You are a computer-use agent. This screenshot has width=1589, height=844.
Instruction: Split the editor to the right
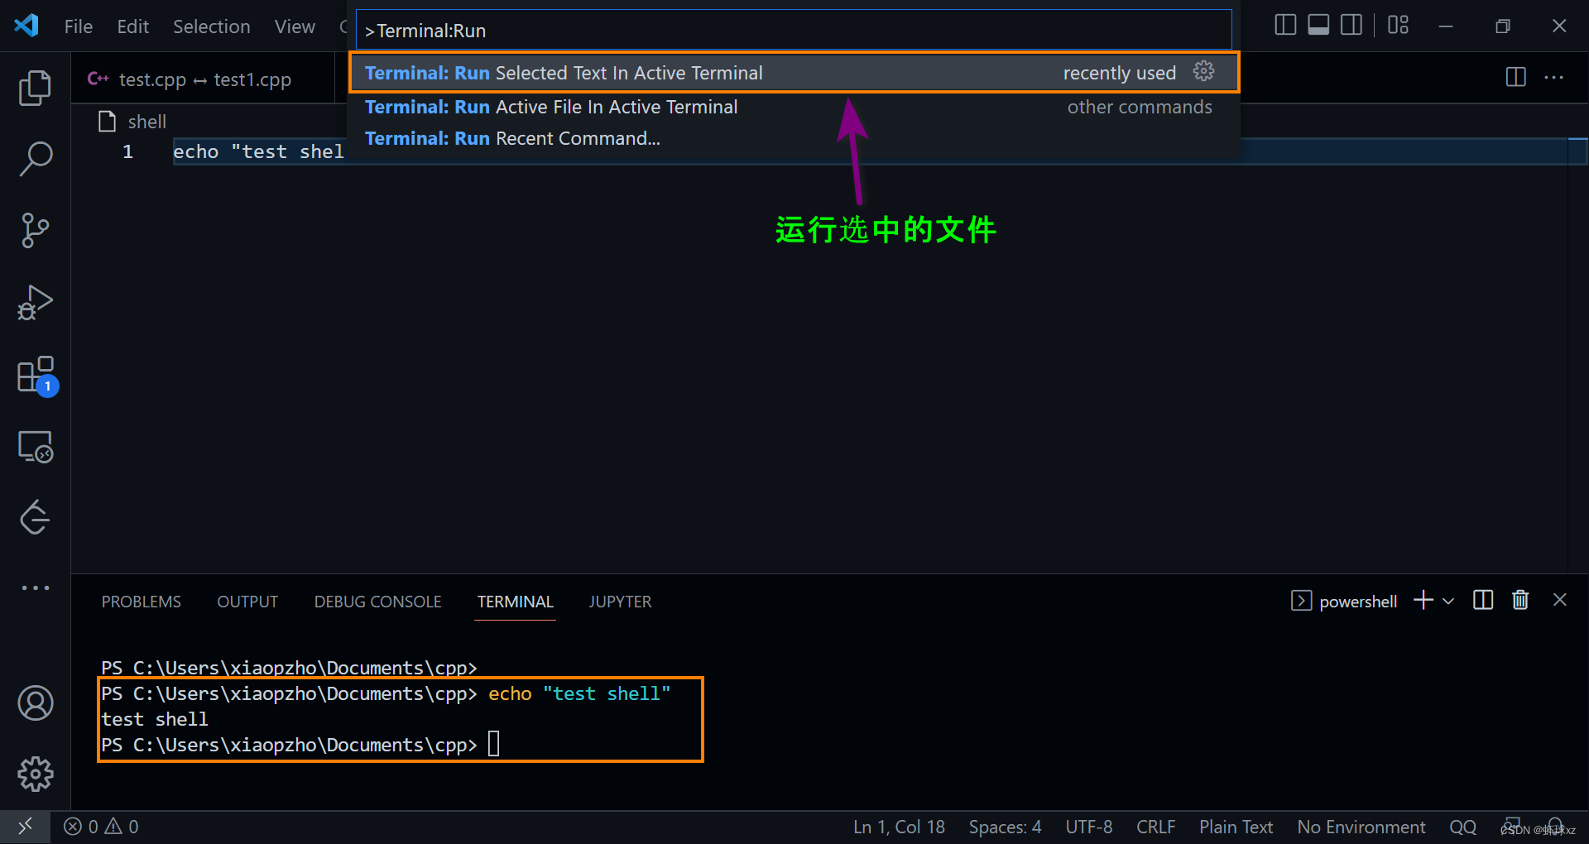pos(1515,78)
